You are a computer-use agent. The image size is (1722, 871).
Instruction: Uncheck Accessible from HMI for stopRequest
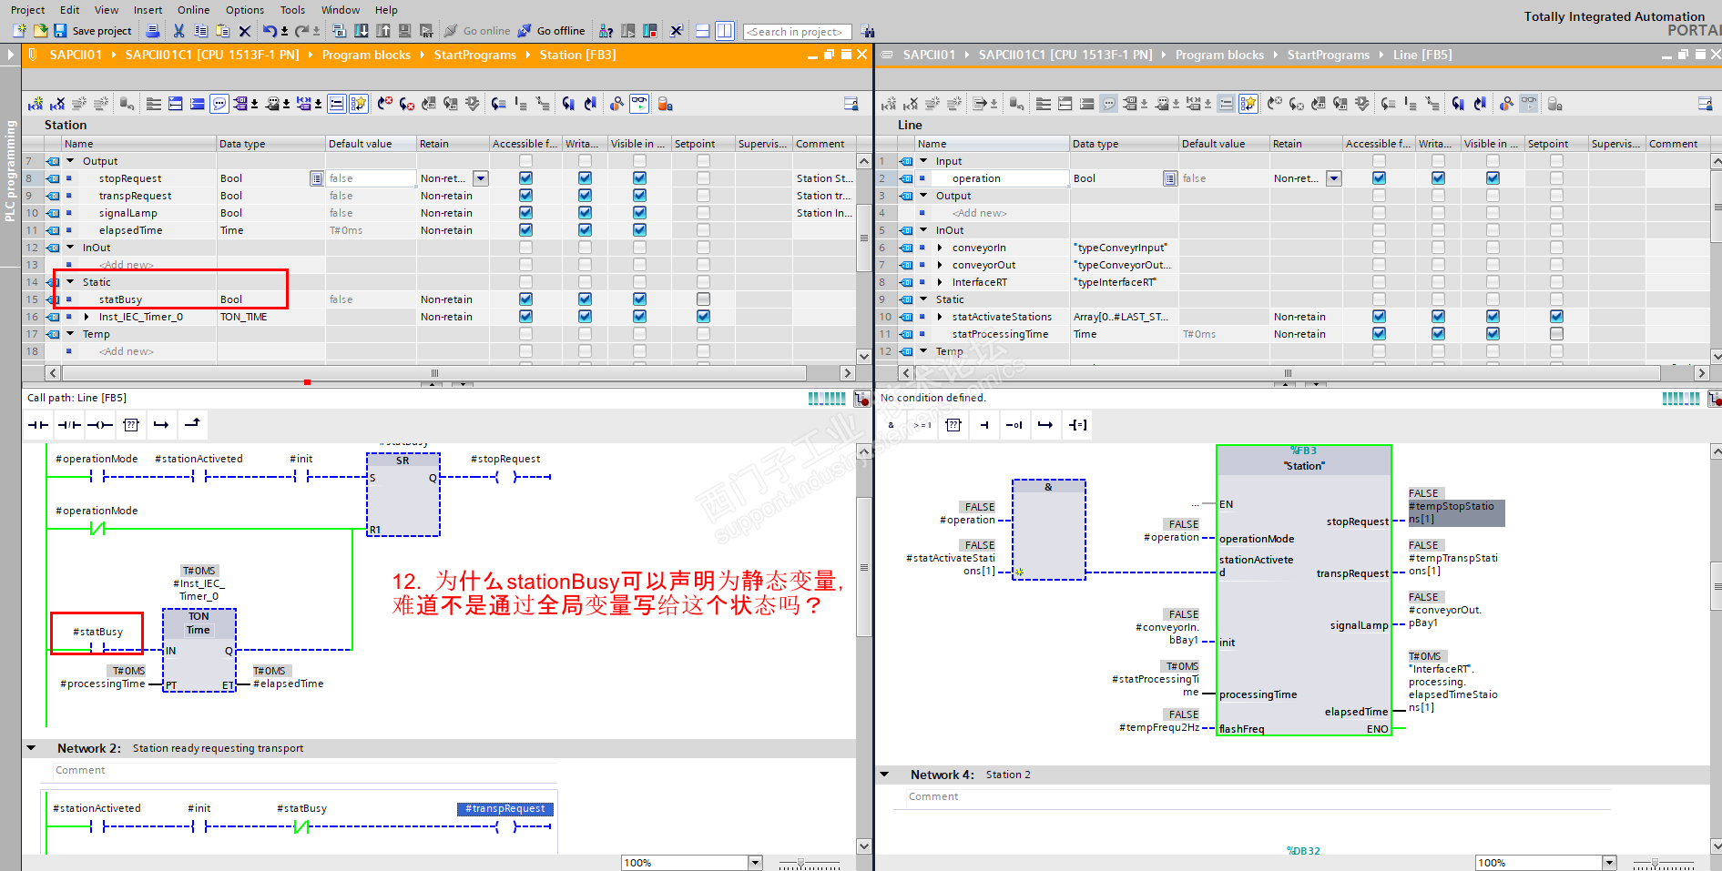(x=525, y=178)
